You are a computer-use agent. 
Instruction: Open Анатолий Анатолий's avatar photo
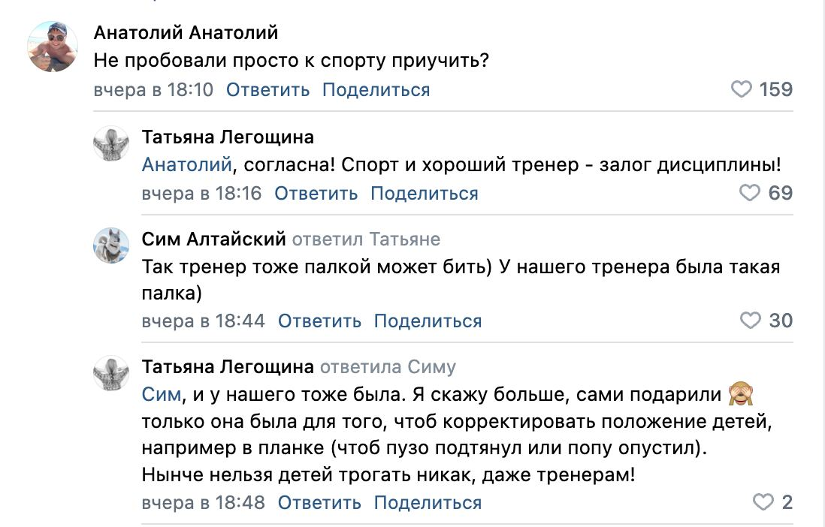pyautogui.click(x=52, y=47)
